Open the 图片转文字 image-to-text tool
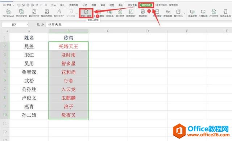 point(21,13)
